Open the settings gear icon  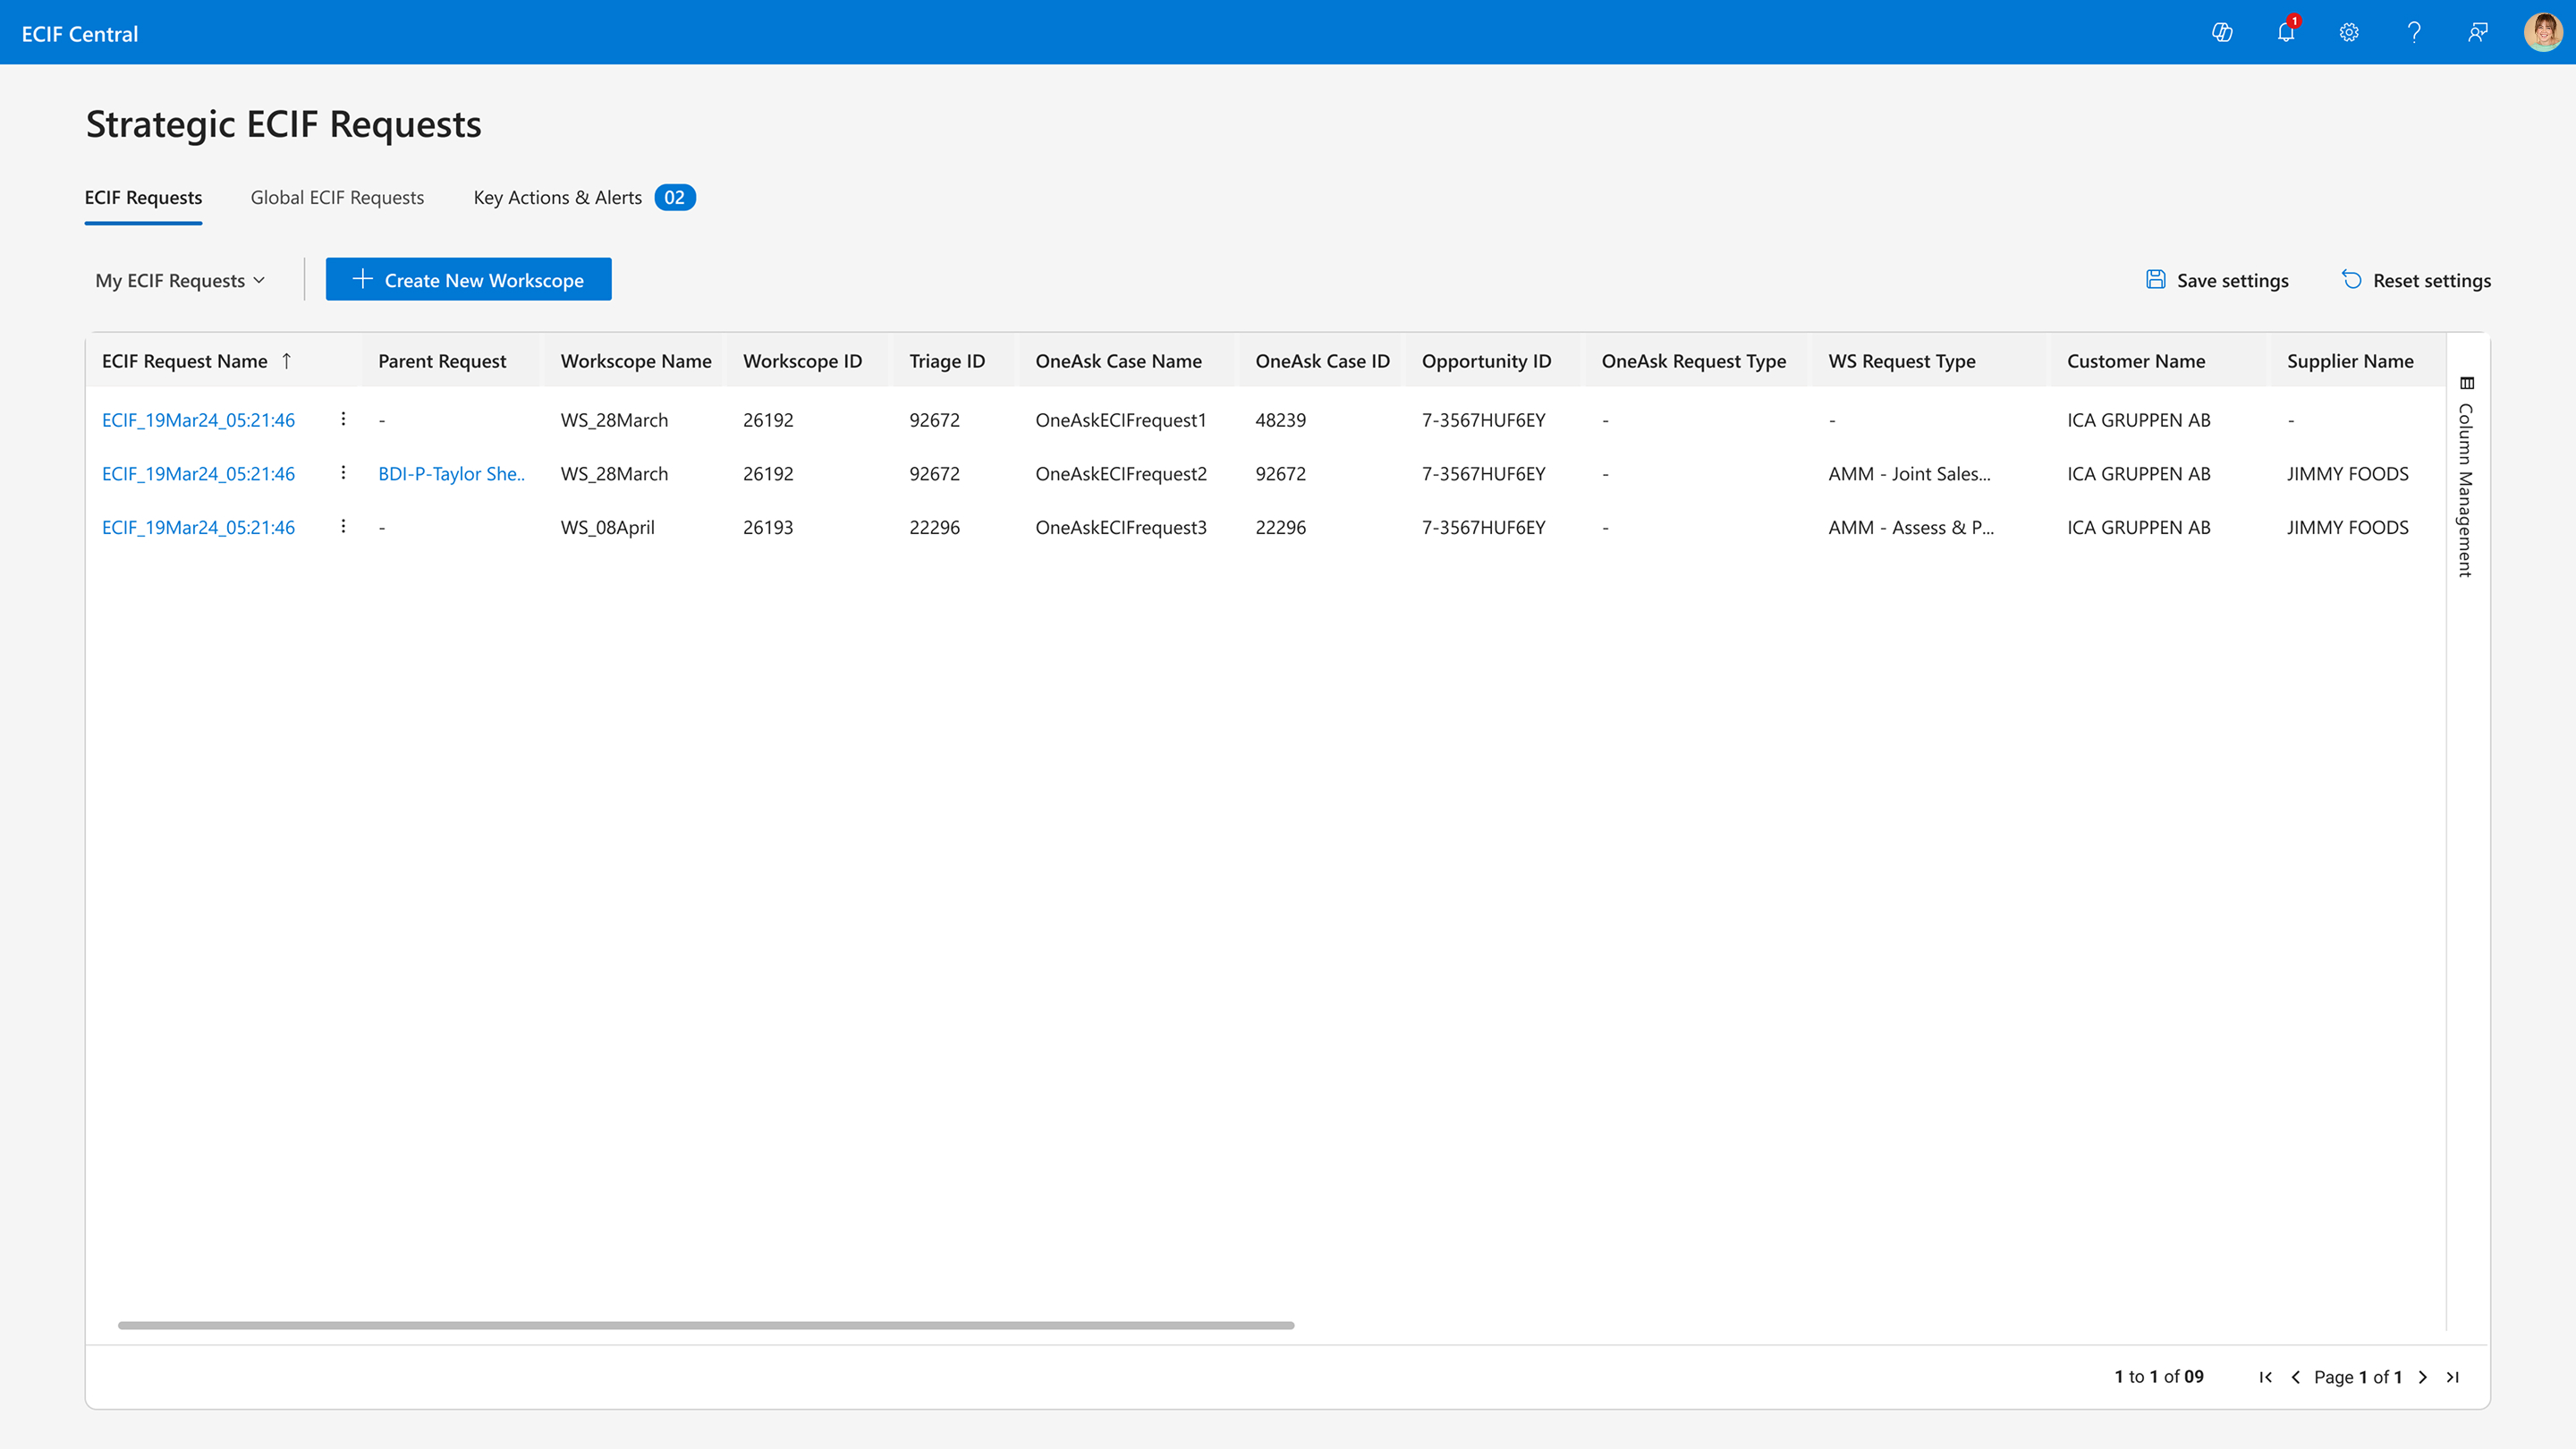(x=2349, y=33)
